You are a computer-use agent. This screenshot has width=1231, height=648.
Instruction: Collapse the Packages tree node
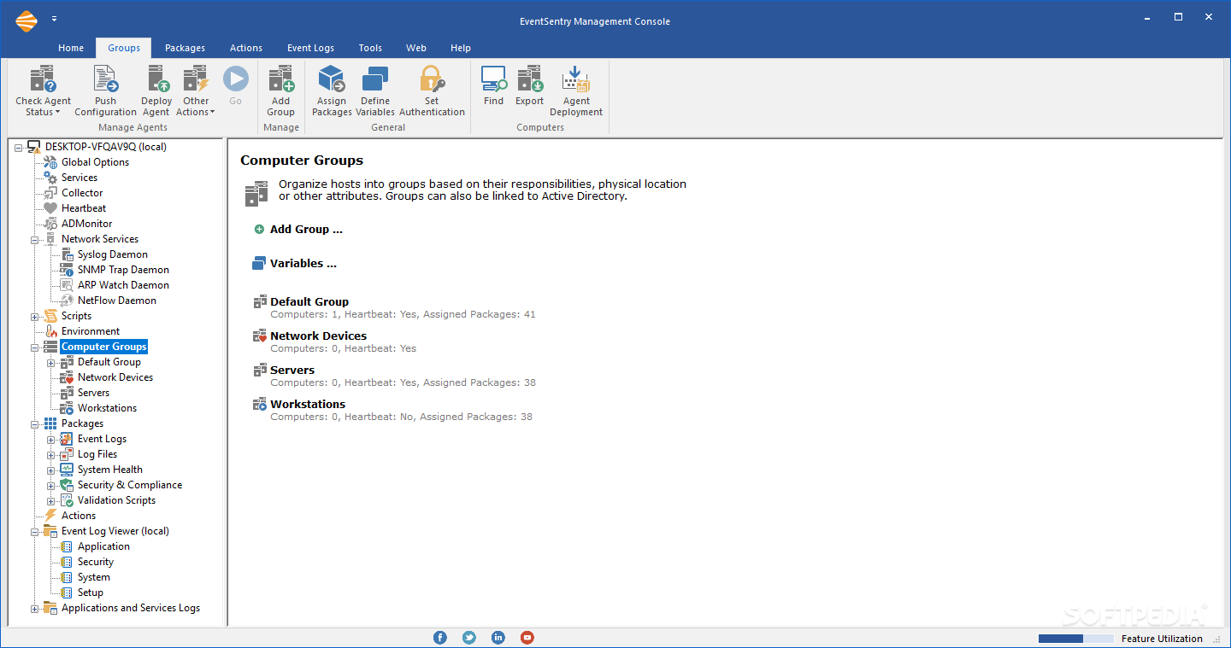point(35,424)
